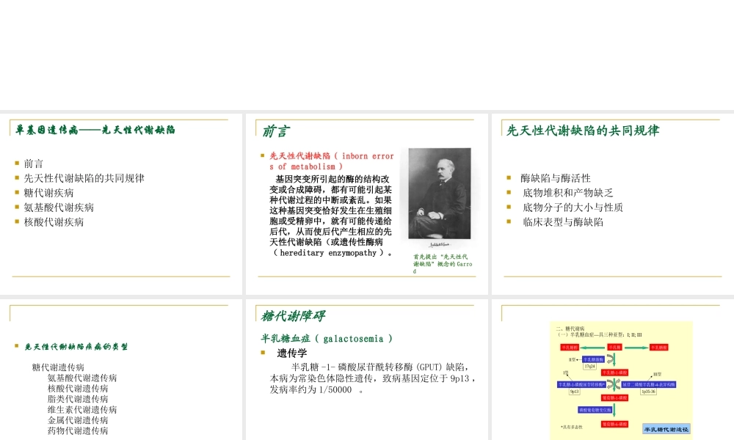734x440 pixels.
Task: Click the 半乳糖代谢途径 caption box
Action: click(x=666, y=428)
